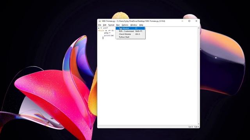Click the IDLE Python icon in title bar
250x140 pixels.
[x=100, y=21]
